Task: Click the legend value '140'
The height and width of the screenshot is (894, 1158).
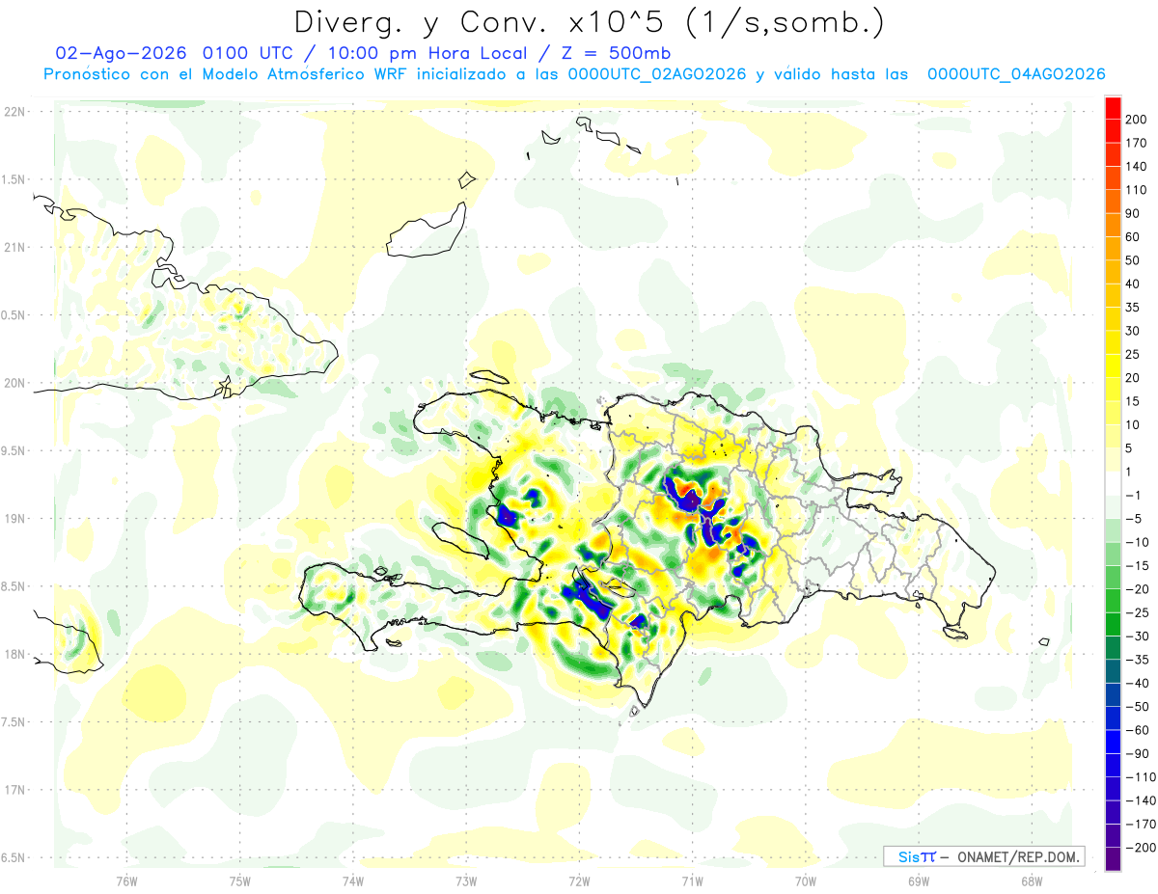Action: tap(1137, 167)
